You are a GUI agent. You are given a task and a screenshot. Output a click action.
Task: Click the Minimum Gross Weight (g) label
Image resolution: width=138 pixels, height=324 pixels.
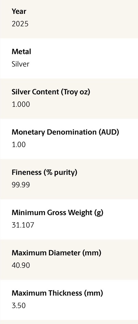(57, 212)
